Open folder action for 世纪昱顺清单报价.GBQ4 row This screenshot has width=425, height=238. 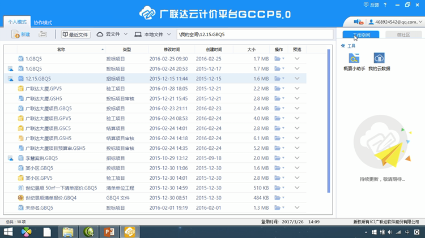[x=279, y=198]
